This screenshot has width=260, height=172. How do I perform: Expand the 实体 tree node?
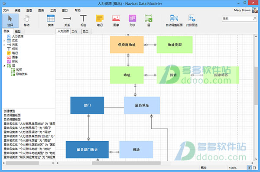click(4, 40)
